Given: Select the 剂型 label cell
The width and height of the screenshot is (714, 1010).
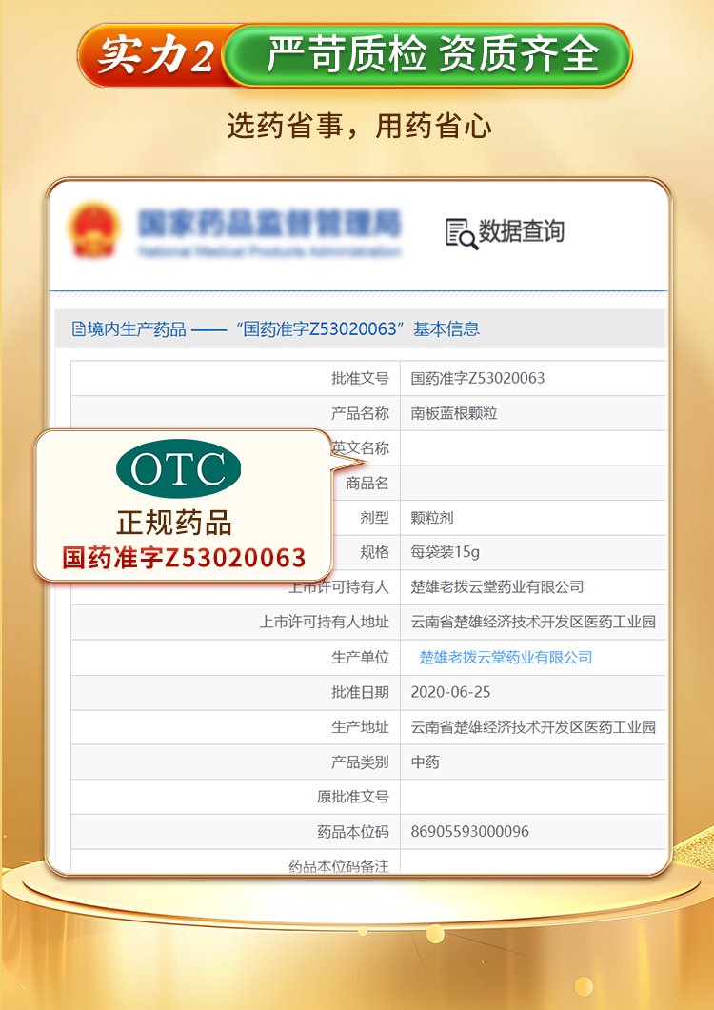Looking at the screenshot, I should point(374,518).
